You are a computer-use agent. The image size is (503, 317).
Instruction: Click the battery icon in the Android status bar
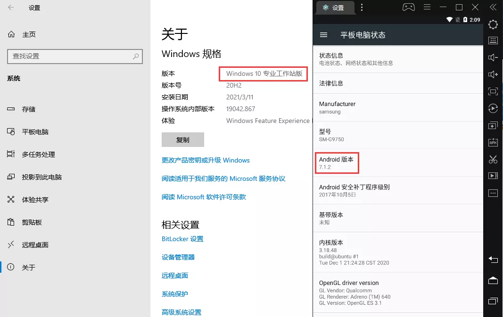tap(465, 20)
